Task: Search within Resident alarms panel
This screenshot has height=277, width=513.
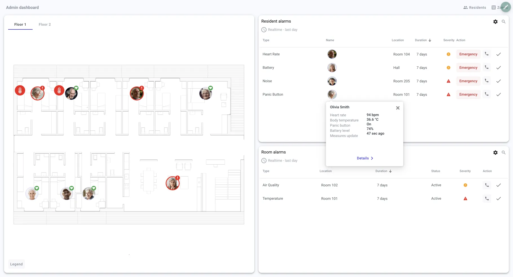Action: coord(504,21)
